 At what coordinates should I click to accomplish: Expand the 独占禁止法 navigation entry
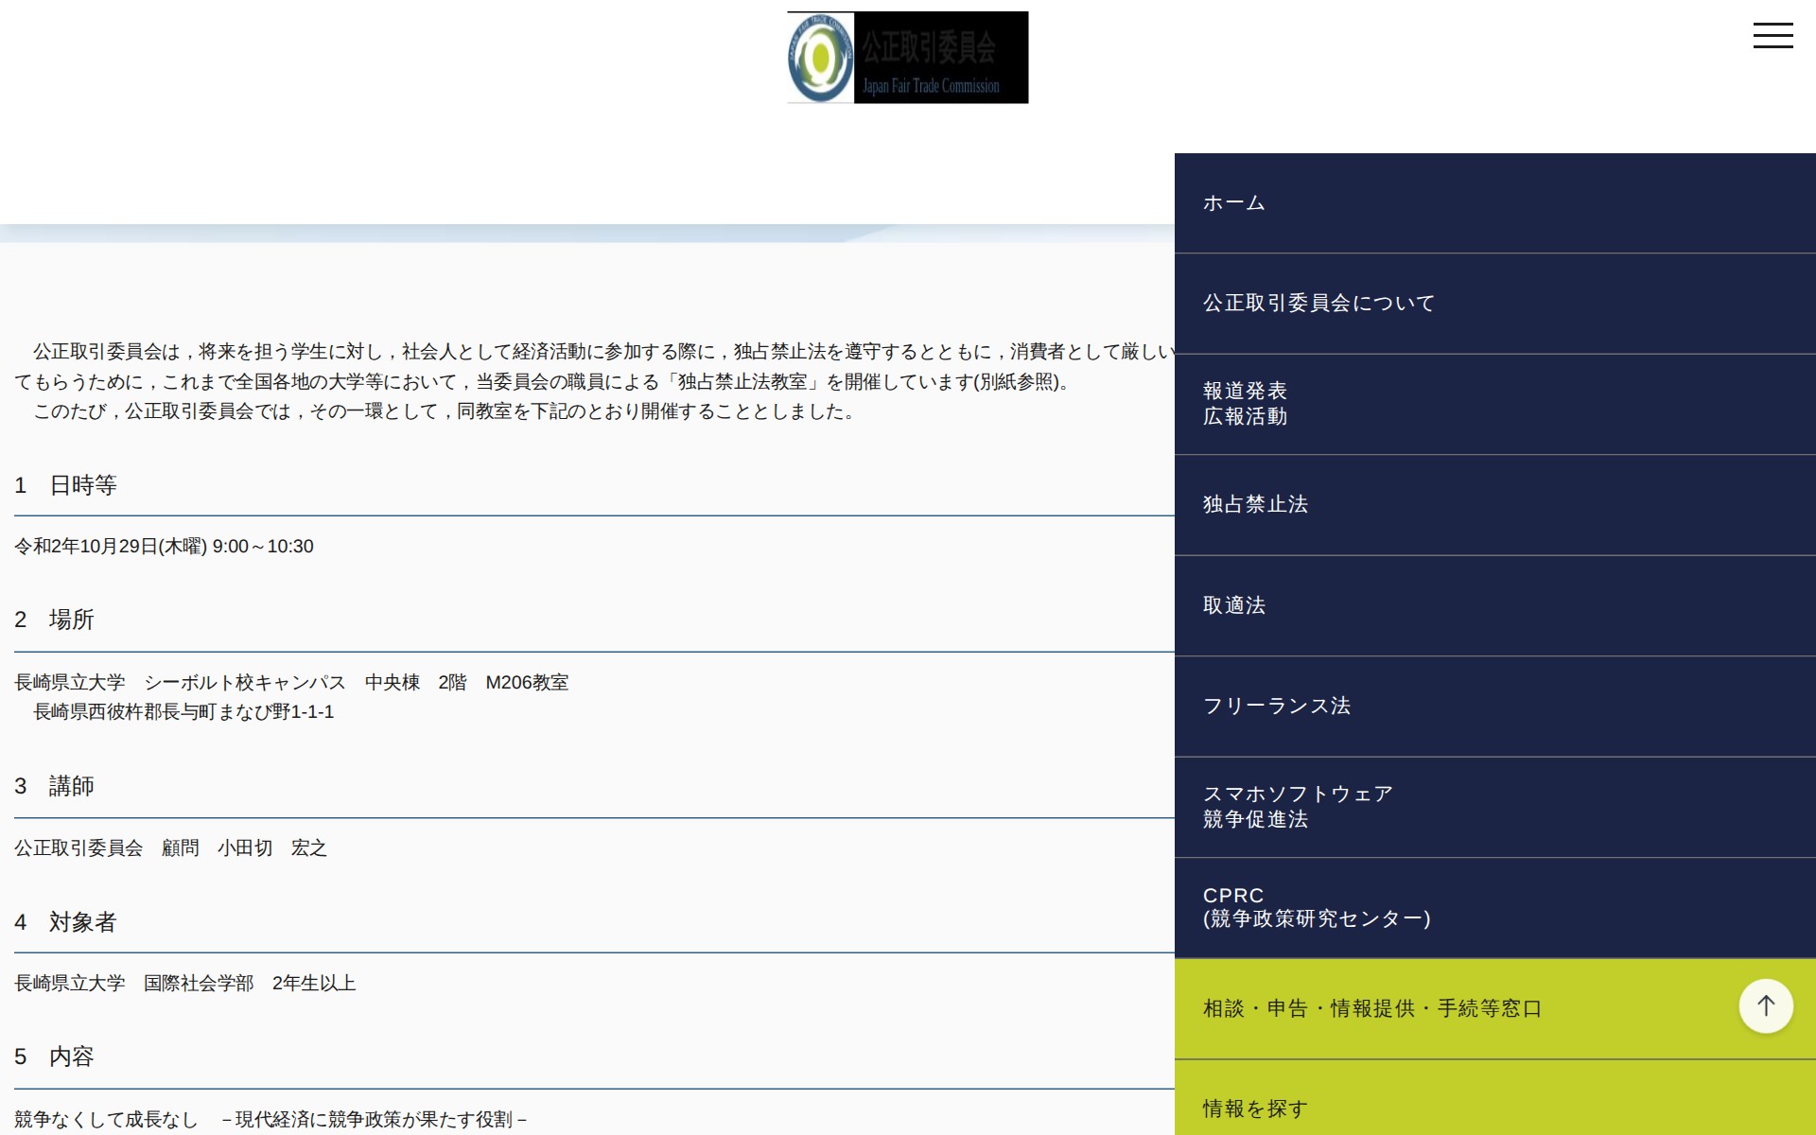click(x=1254, y=504)
